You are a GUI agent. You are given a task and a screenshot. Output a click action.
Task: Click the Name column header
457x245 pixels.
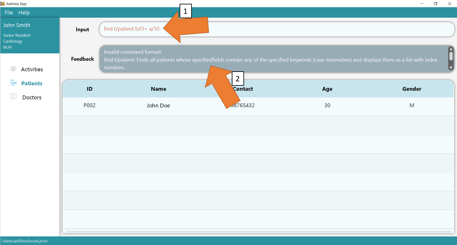coord(159,89)
